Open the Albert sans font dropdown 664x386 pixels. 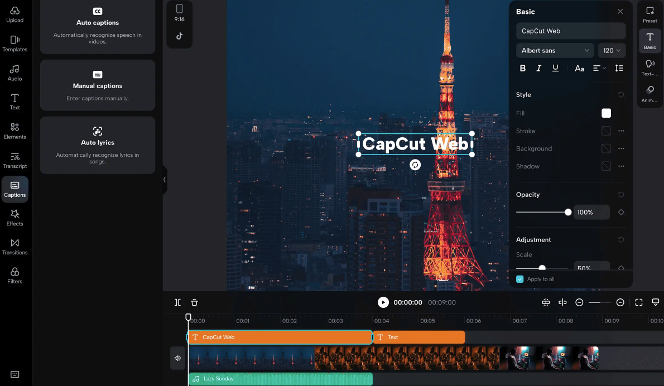[x=555, y=50]
